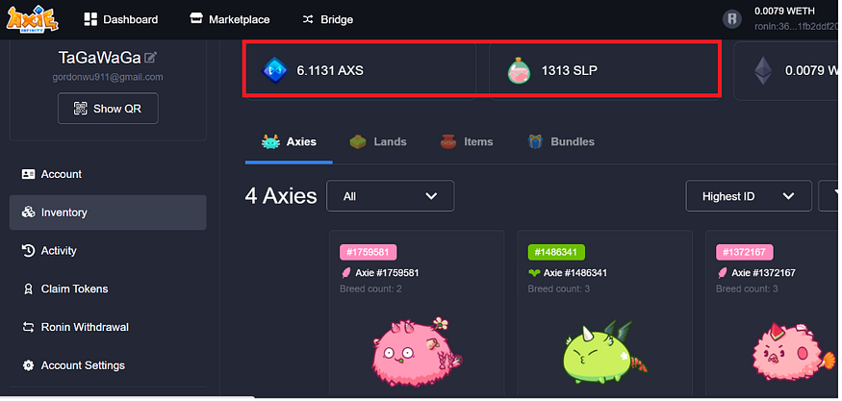Click the green Axie #1486341 image
This screenshot has width=842, height=401.
click(604, 352)
